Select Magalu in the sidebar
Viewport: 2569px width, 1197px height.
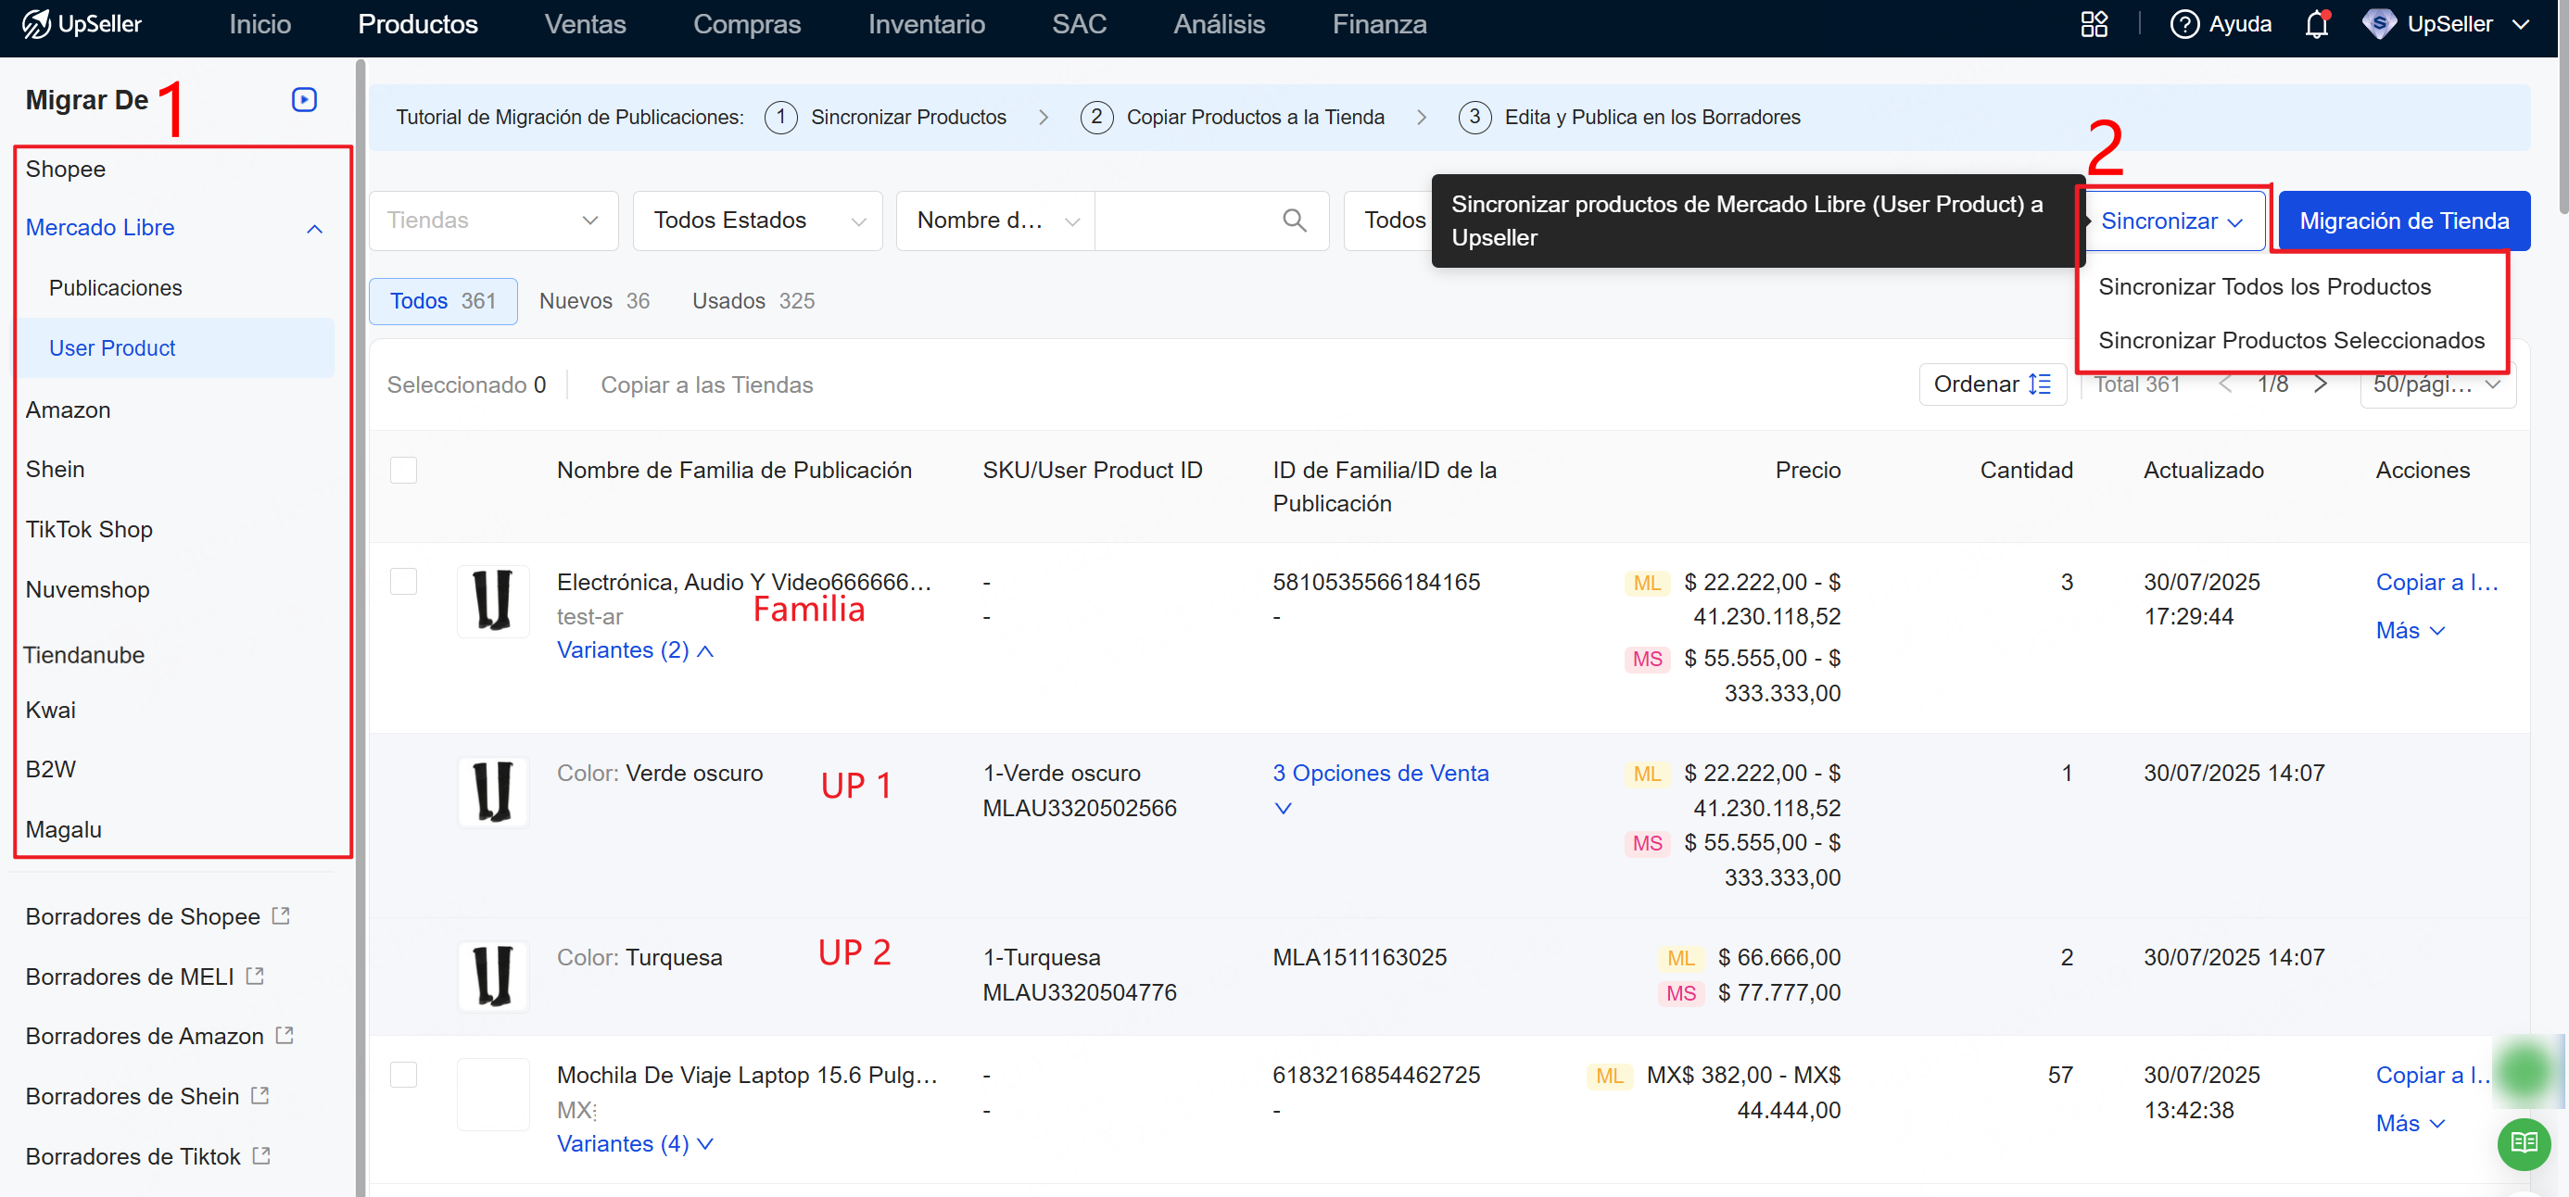(64, 829)
